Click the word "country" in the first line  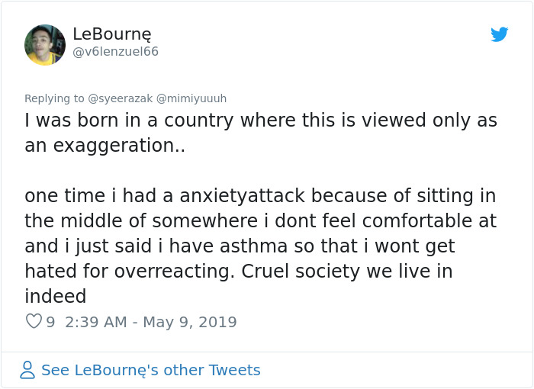[x=199, y=121]
